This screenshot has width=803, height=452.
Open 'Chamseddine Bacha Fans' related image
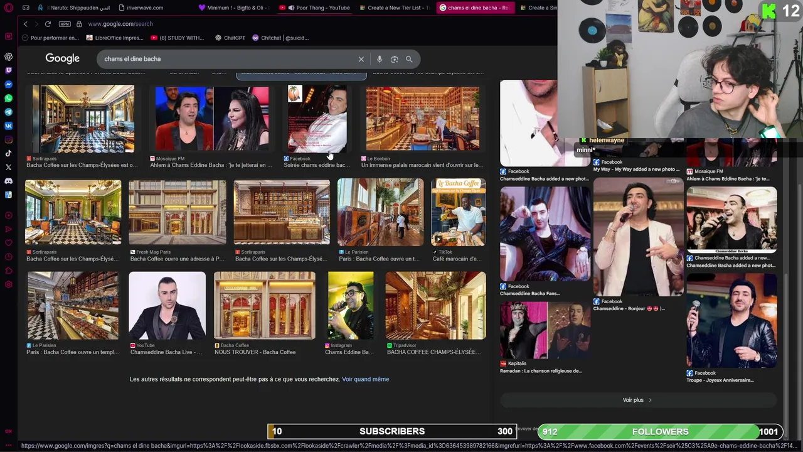pyautogui.click(x=545, y=234)
